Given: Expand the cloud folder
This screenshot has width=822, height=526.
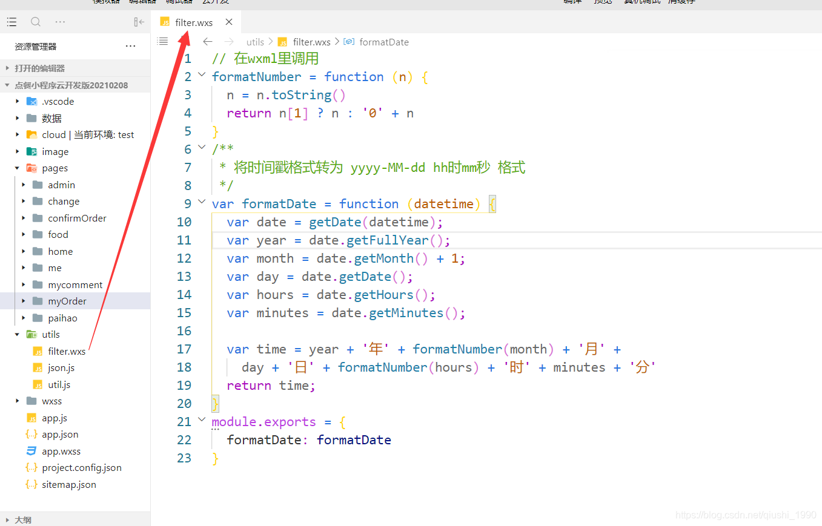Looking at the screenshot, I should 18,134.
